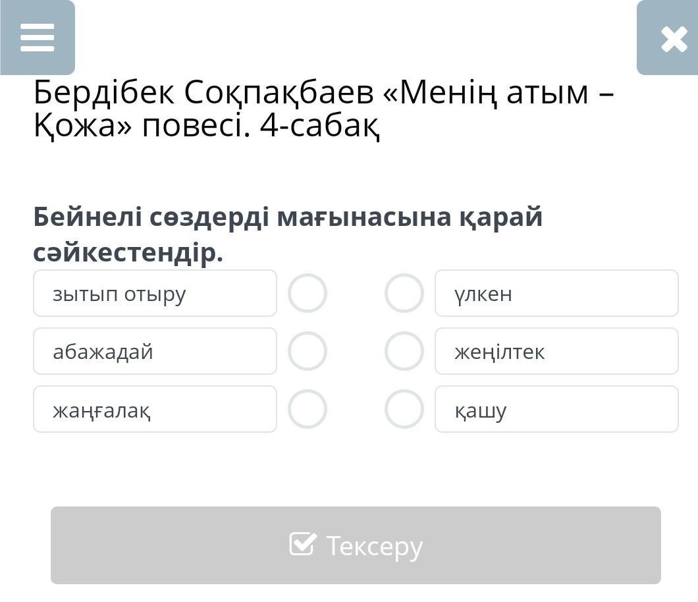Select the circle next to зытып отыру
Screen dimensions: 698x602
pyautogui.click(x=308, y=293)
